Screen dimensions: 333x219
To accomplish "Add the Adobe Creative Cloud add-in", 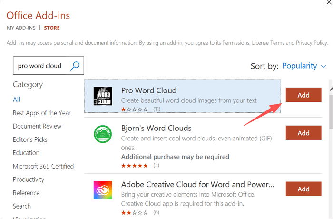I will coord(304,189).
